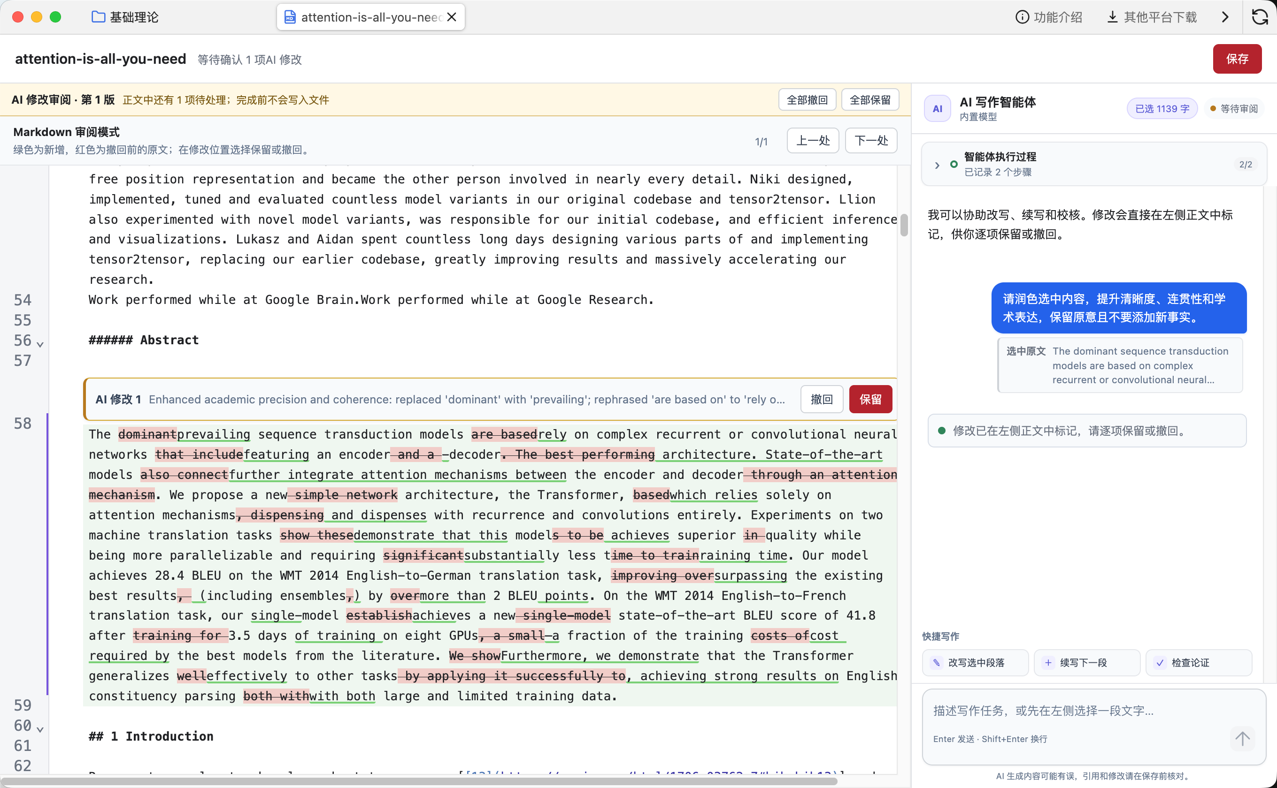
Task: Click the right chevron in top bar
Action: point(1225,17)
